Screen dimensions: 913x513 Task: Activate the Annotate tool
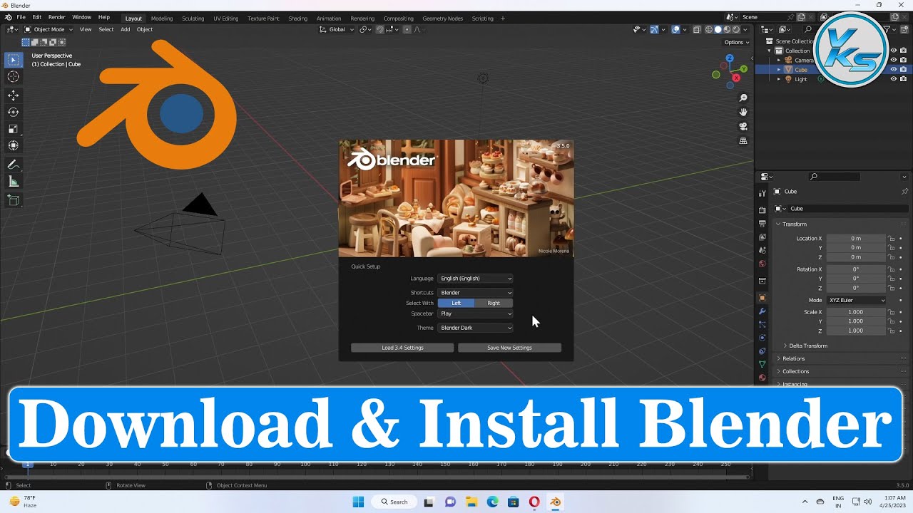[13, 163]
